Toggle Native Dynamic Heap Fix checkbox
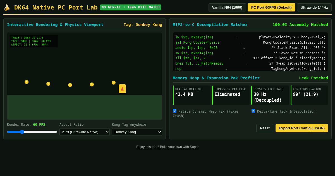Image resolution: width=335 pixels, height=176 pixels. [x=175, y=111]
